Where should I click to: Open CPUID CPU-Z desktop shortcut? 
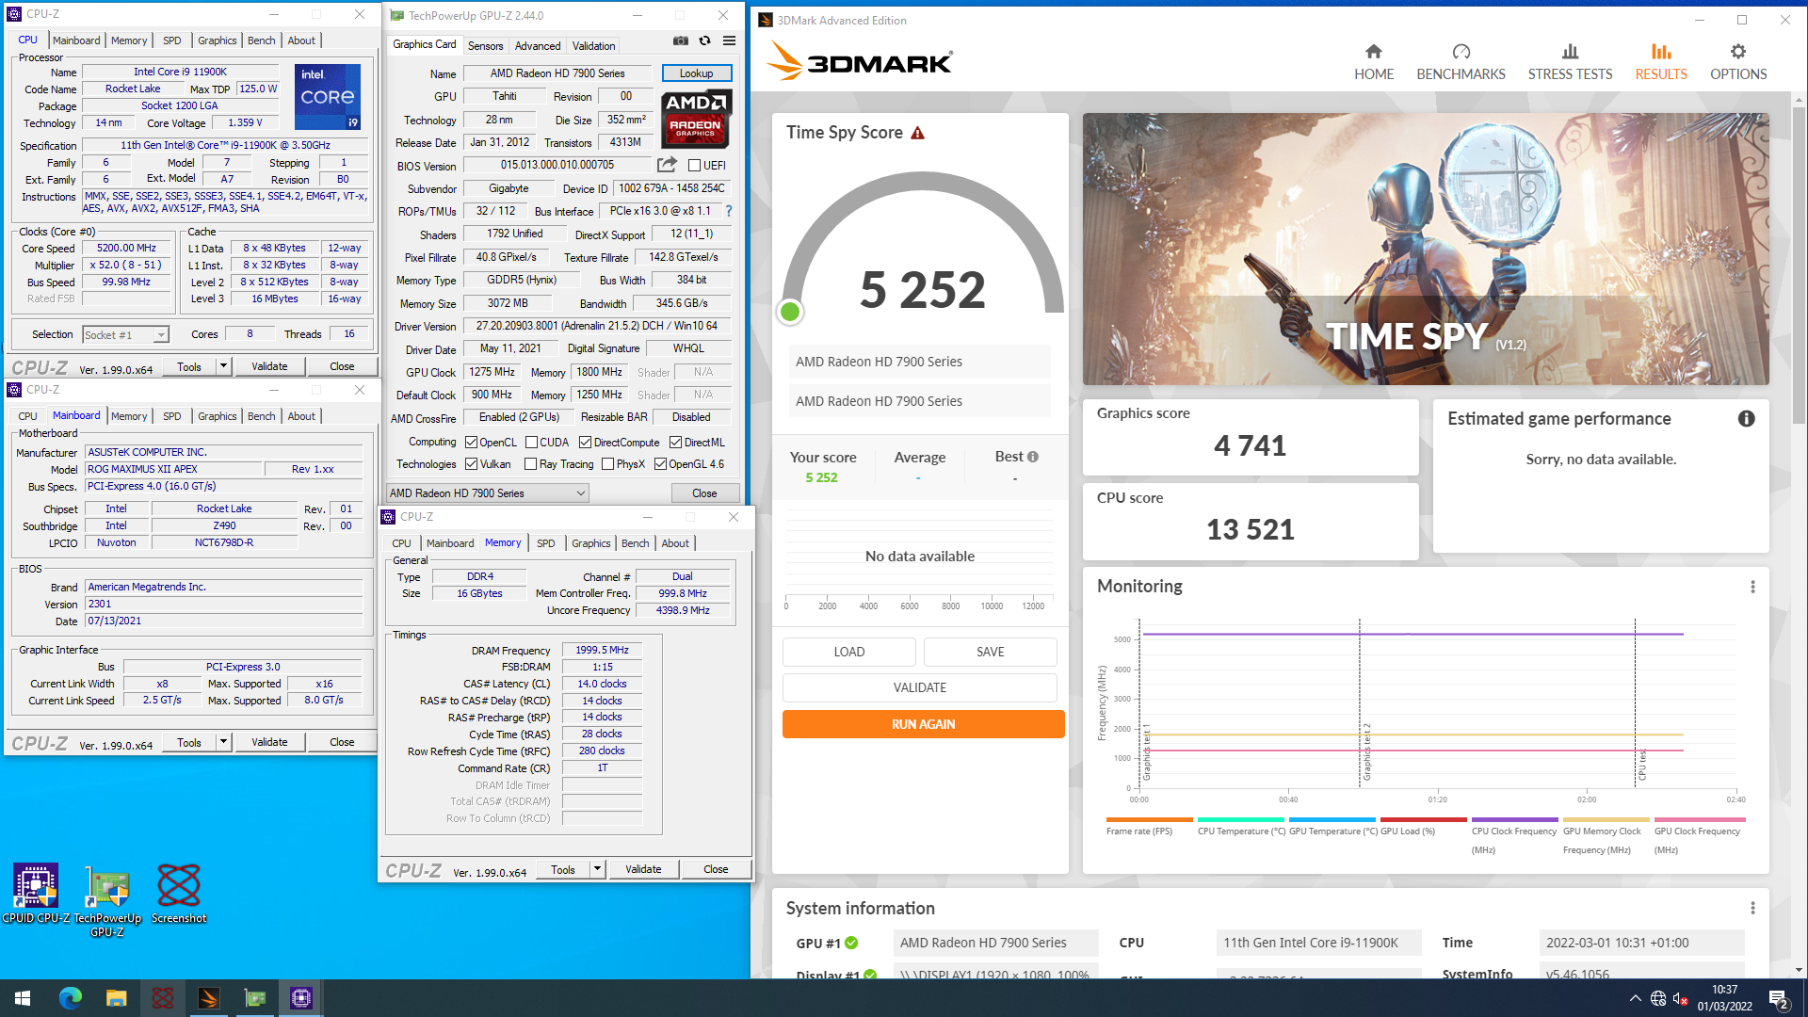[36, 894]
